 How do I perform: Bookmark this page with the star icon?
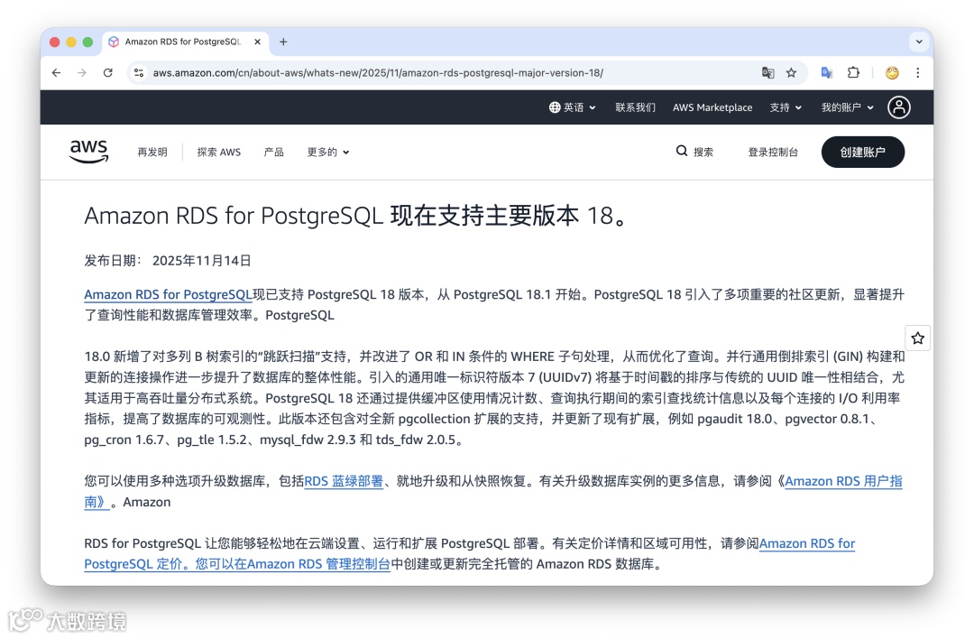(792, 73)
